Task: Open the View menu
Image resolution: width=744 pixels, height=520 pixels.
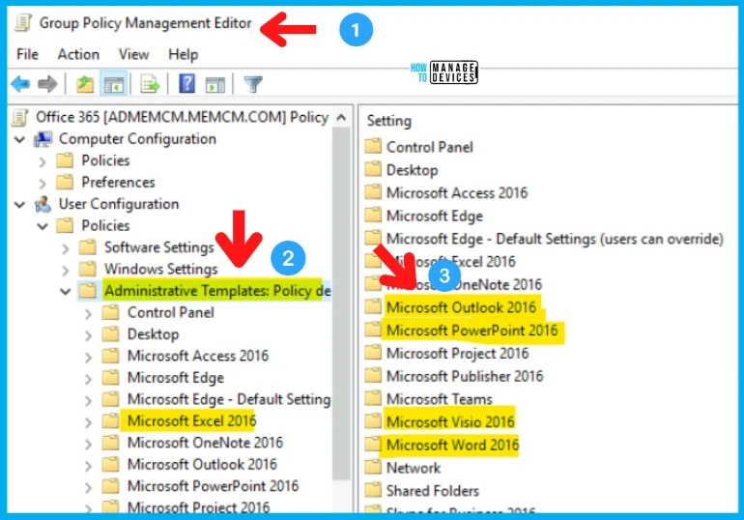Action: click(x=133, y=54)
